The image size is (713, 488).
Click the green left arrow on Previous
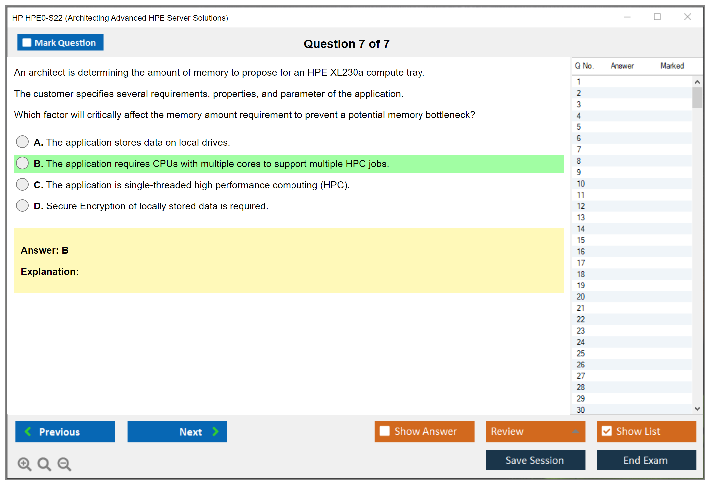point(28,431)
